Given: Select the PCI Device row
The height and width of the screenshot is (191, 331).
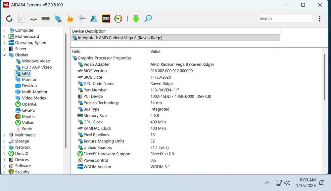Looking at the screenshot, I should click(144, 96).
